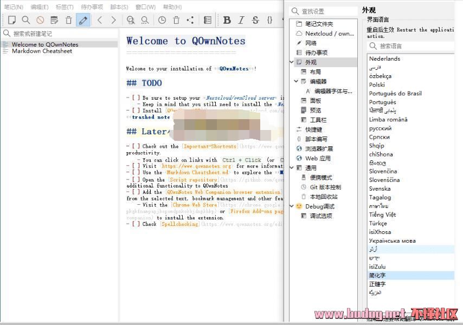Open 快捷键 settings page
Image resolution: width=463 pixels, height=325 pixels.
click(x=313, y=129)
